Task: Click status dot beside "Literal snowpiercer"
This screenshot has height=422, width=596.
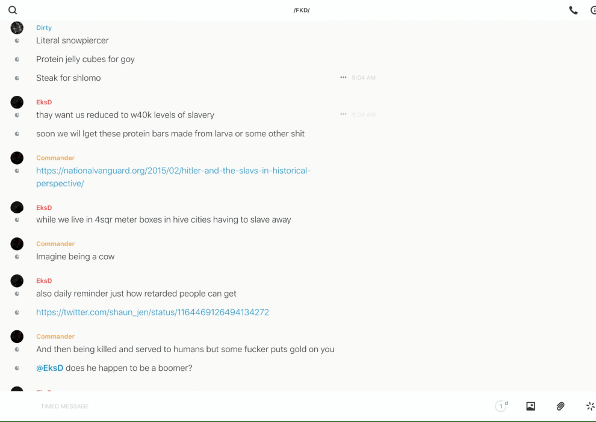Action: click(17, 41)
